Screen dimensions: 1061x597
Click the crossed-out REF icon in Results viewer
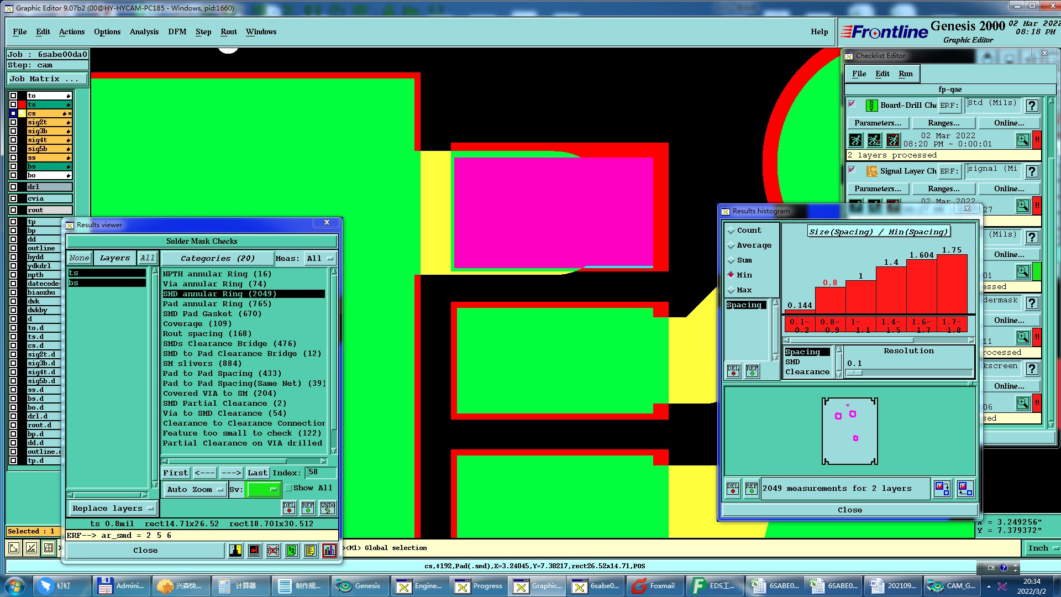coord(273,551)
